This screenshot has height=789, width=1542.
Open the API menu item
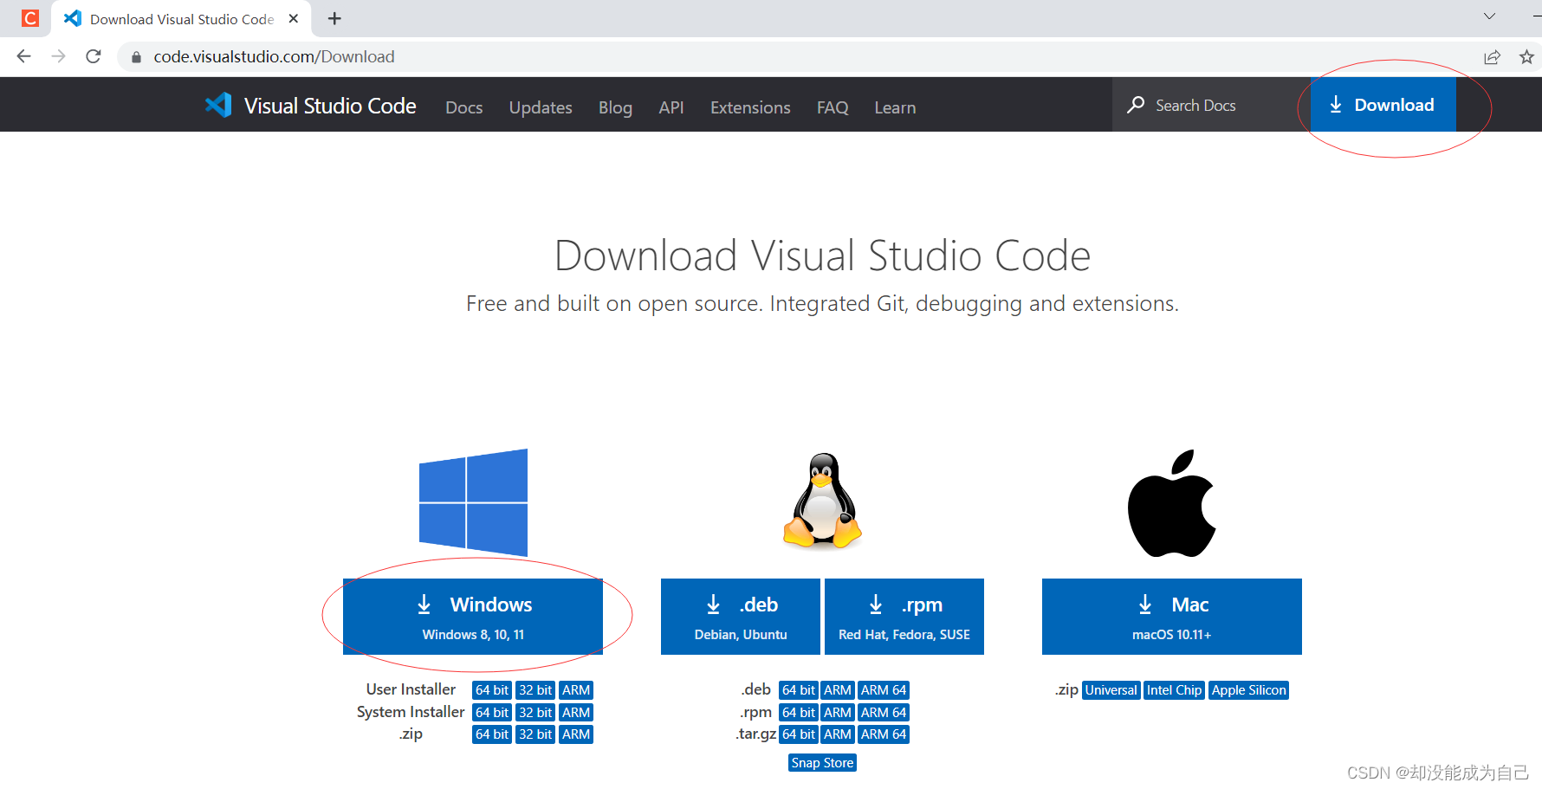pyautogui.click(x=671, y=107)
